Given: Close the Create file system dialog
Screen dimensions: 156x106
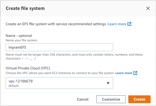Looking at the screenshot, I should coord(148,8).
